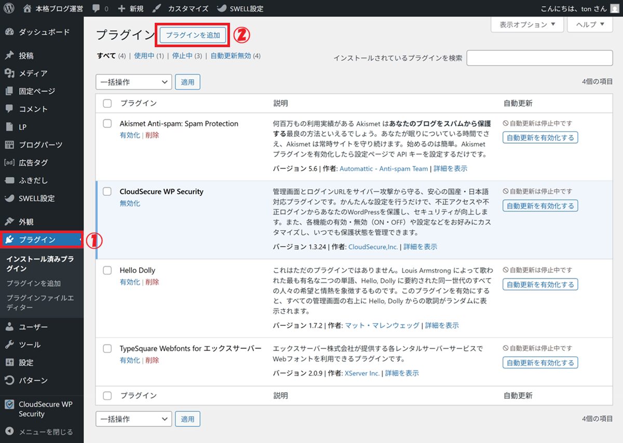This screenshot has width=623, height=443.
Task: Click the paintbrush icon for 外観
Action: point(9,222)
